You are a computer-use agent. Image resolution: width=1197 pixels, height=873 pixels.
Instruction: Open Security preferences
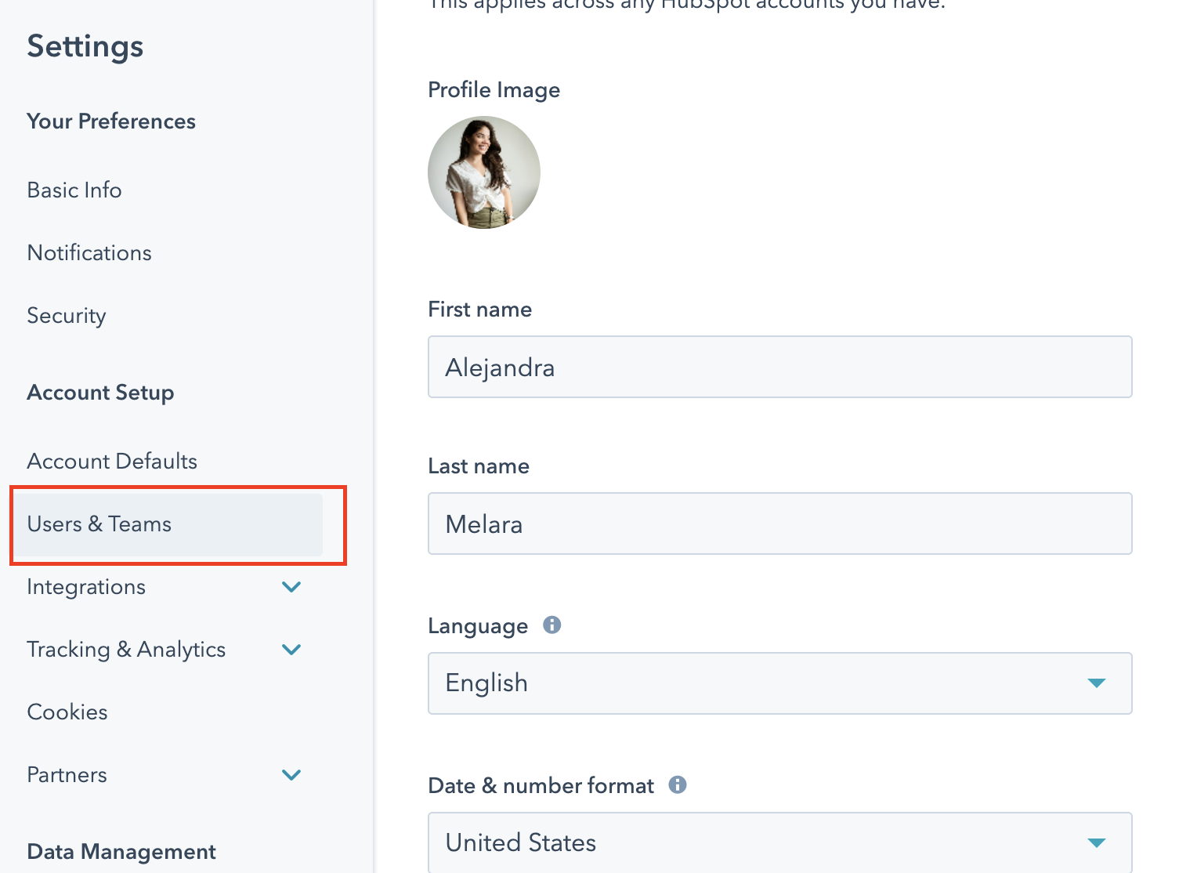(x=67, y=316)
